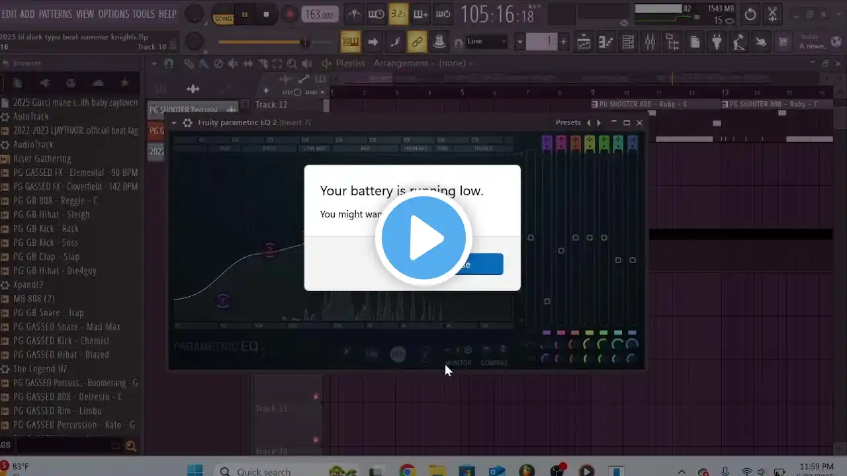Select the playlist draw pencil tool
Screen dimensions: 847x476
pyautogui.click(x=189, y=63)
